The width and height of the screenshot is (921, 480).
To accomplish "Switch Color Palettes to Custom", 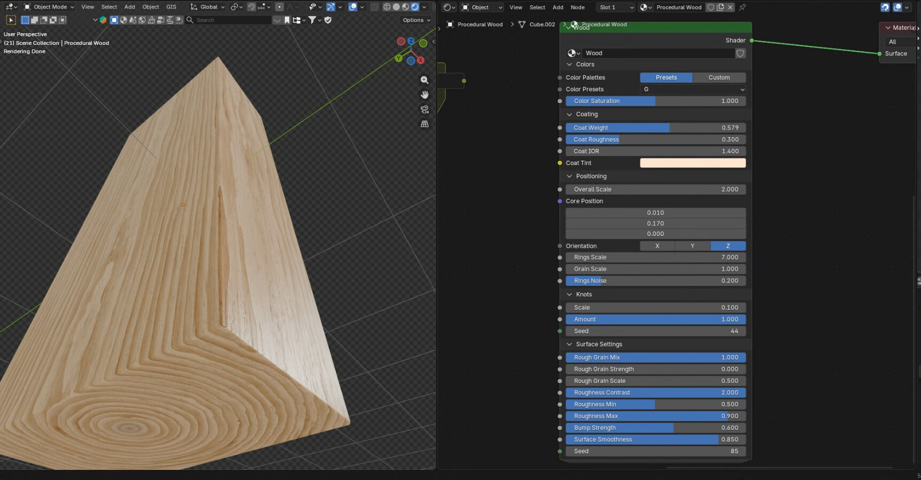I will pos(719,78).
